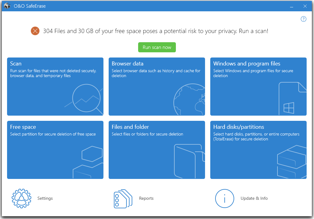This screenshot has height=219, width=314.
Task: Open the Browser data tile heading
Action: pos(127,64)
